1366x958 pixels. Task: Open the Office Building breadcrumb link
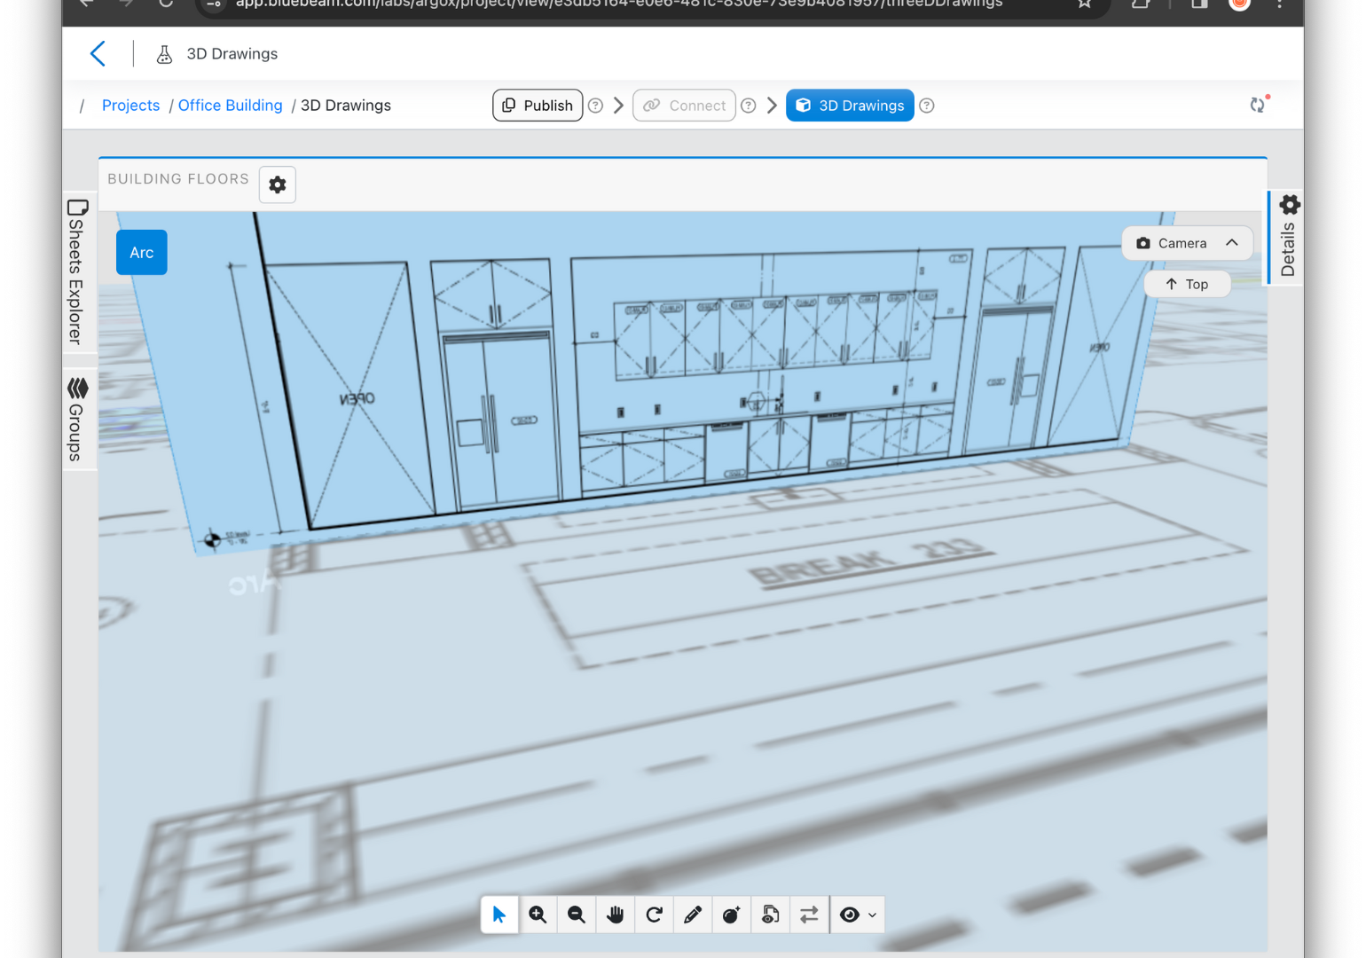(x=230, y=105)
